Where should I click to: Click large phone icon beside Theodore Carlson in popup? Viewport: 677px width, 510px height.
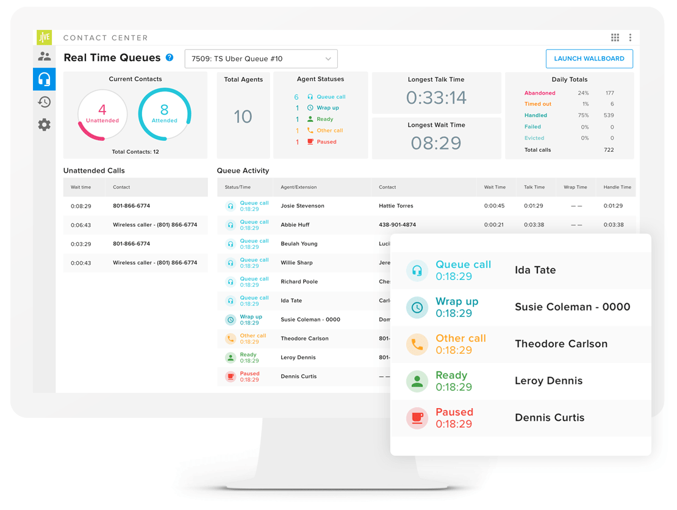417,344
